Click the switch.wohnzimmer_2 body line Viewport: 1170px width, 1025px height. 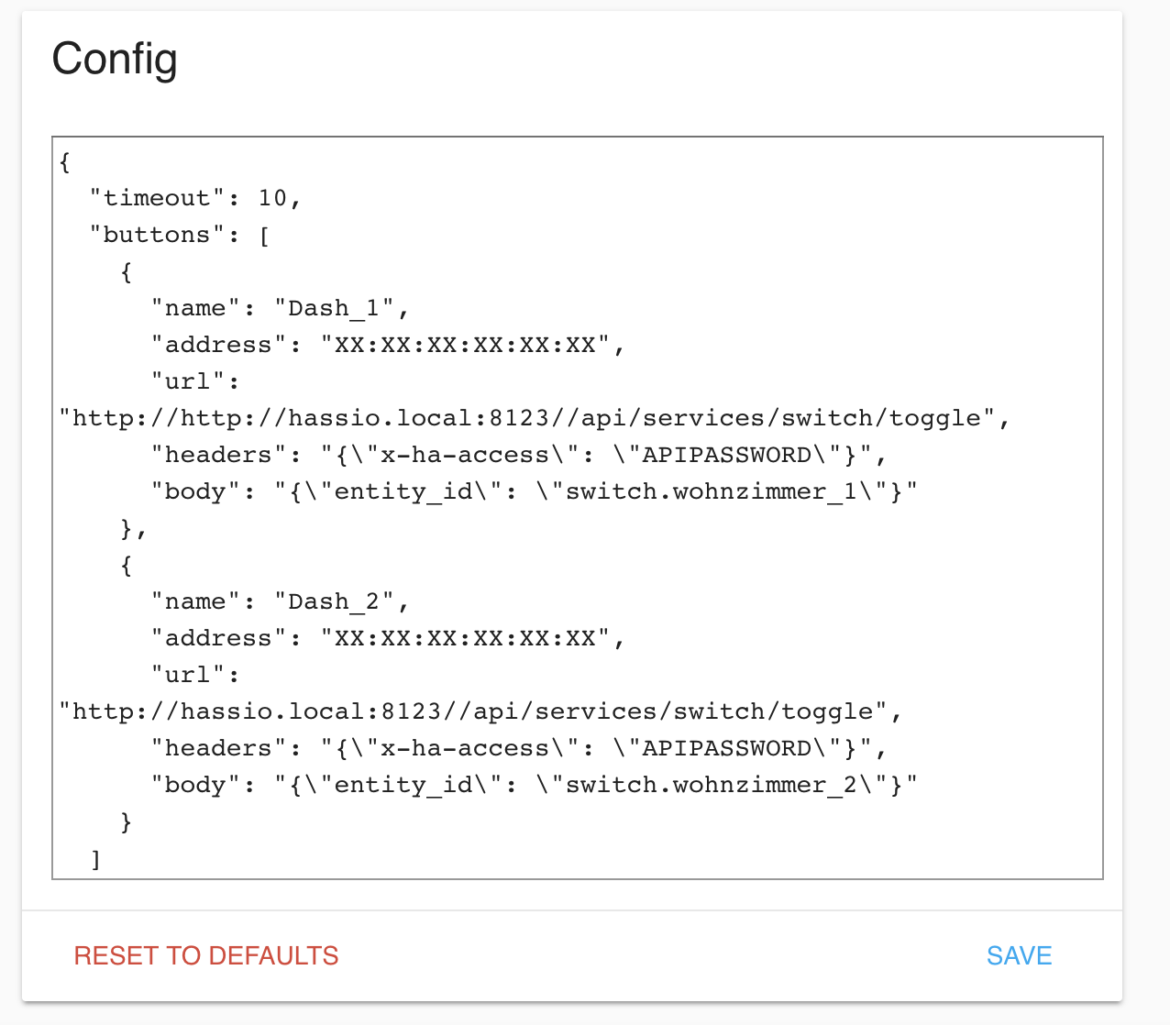coord(535,785)
